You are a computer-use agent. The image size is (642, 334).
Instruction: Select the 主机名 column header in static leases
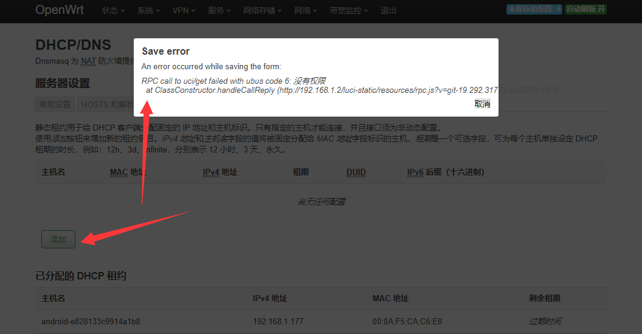[x=53, y=172]
